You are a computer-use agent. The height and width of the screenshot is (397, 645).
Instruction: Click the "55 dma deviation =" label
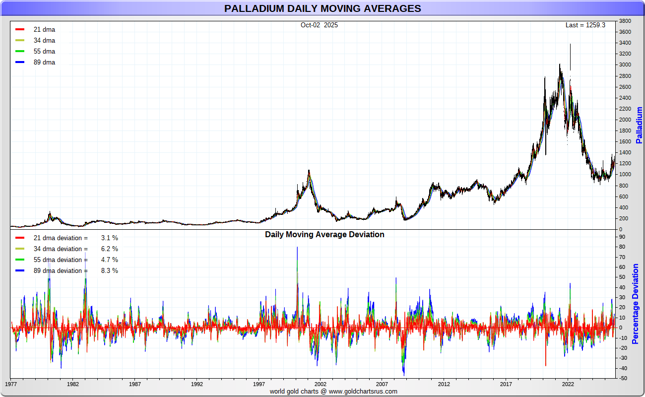pos(61,260)
